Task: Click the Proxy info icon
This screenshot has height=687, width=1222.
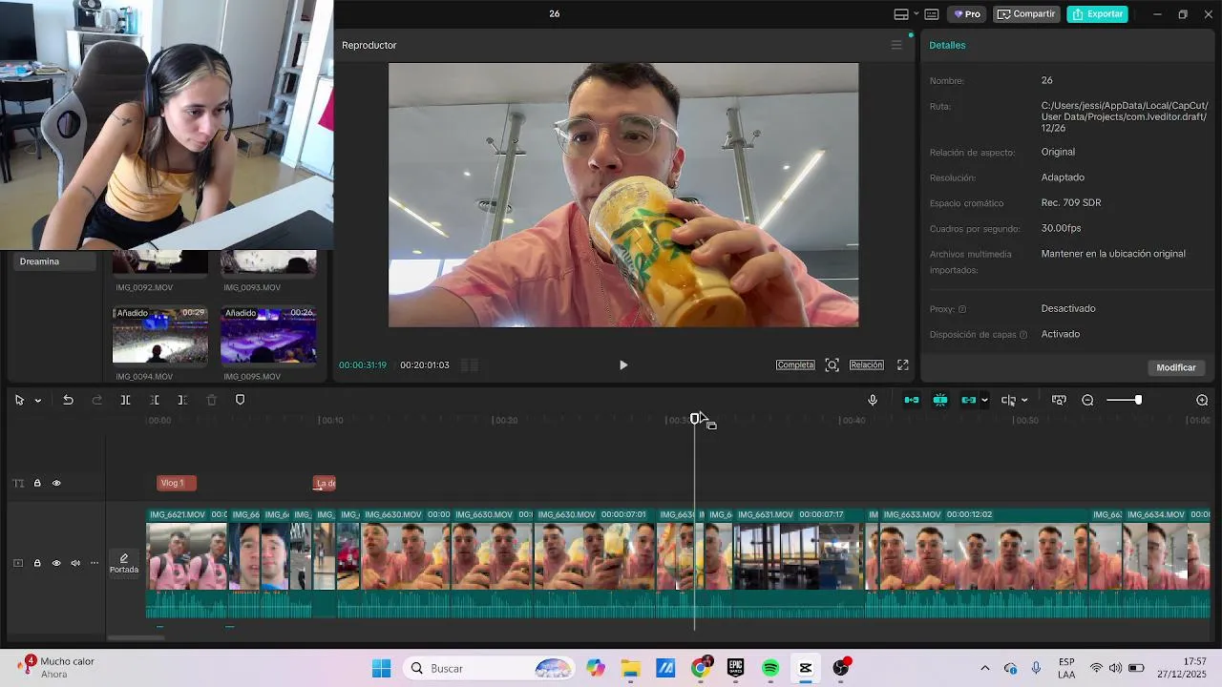Action: point(961,309)
